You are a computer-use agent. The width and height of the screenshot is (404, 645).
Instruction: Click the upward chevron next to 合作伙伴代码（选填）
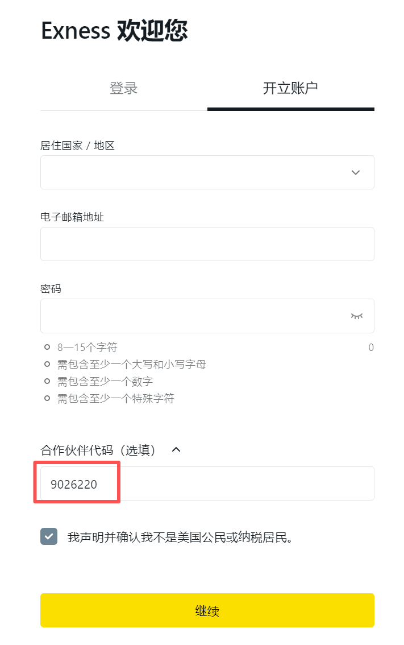tap(176, 449)
